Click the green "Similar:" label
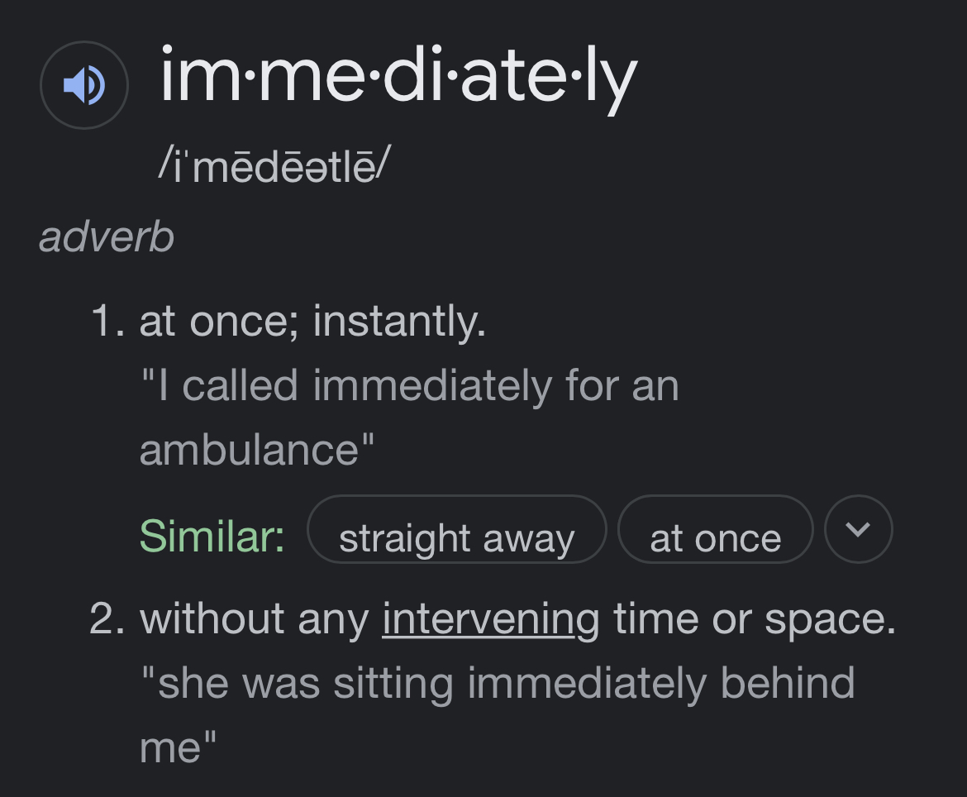The height and width of the screenshot is (797, 967). [212, 536]
